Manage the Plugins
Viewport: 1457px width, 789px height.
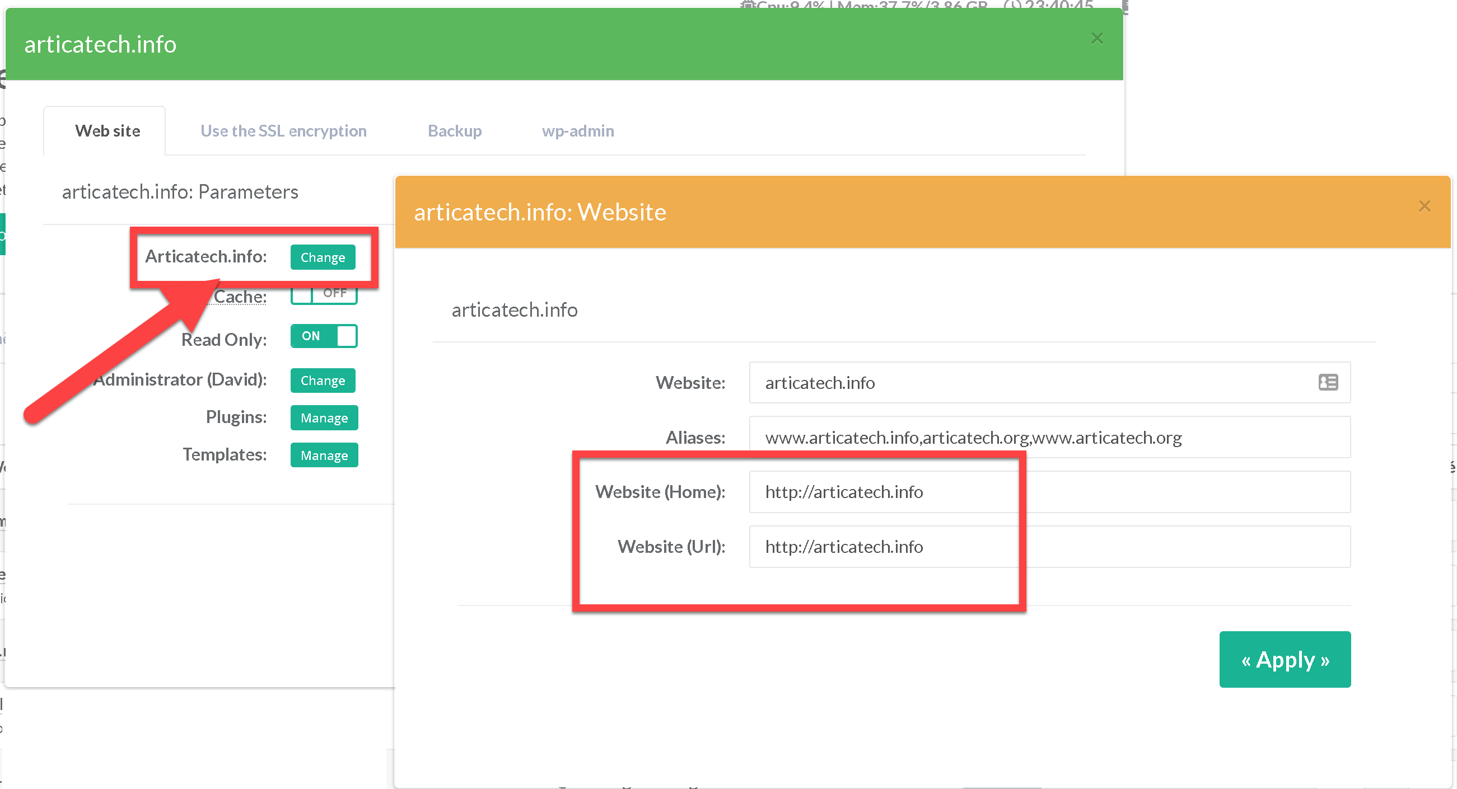(x=324, y=417)
